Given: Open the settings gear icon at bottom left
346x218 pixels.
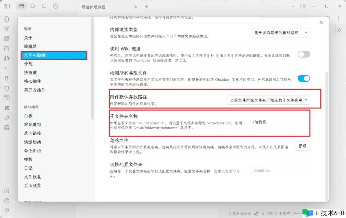Looking at the screenshot, I should (x=7, y=210).
